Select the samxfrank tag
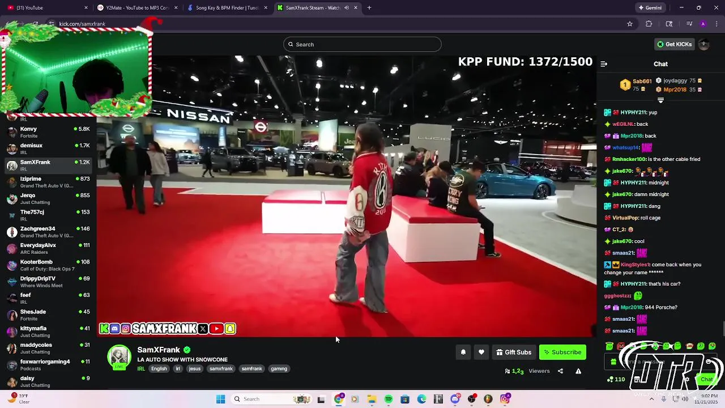The image size is (725, 408). coord(221,369)
